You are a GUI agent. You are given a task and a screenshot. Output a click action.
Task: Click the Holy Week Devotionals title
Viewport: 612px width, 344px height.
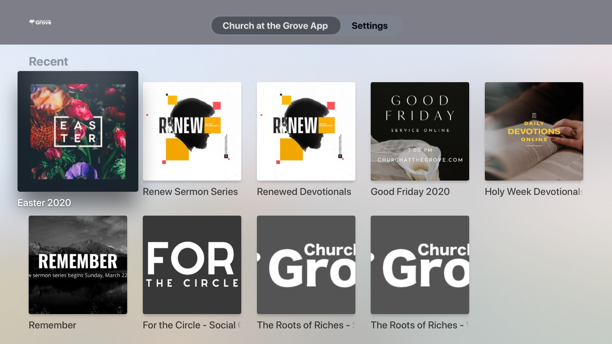534,191
